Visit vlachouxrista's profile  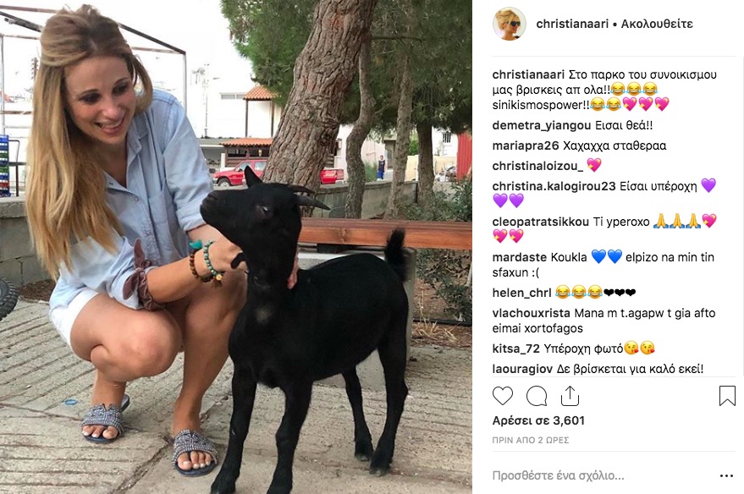[531, 313]
